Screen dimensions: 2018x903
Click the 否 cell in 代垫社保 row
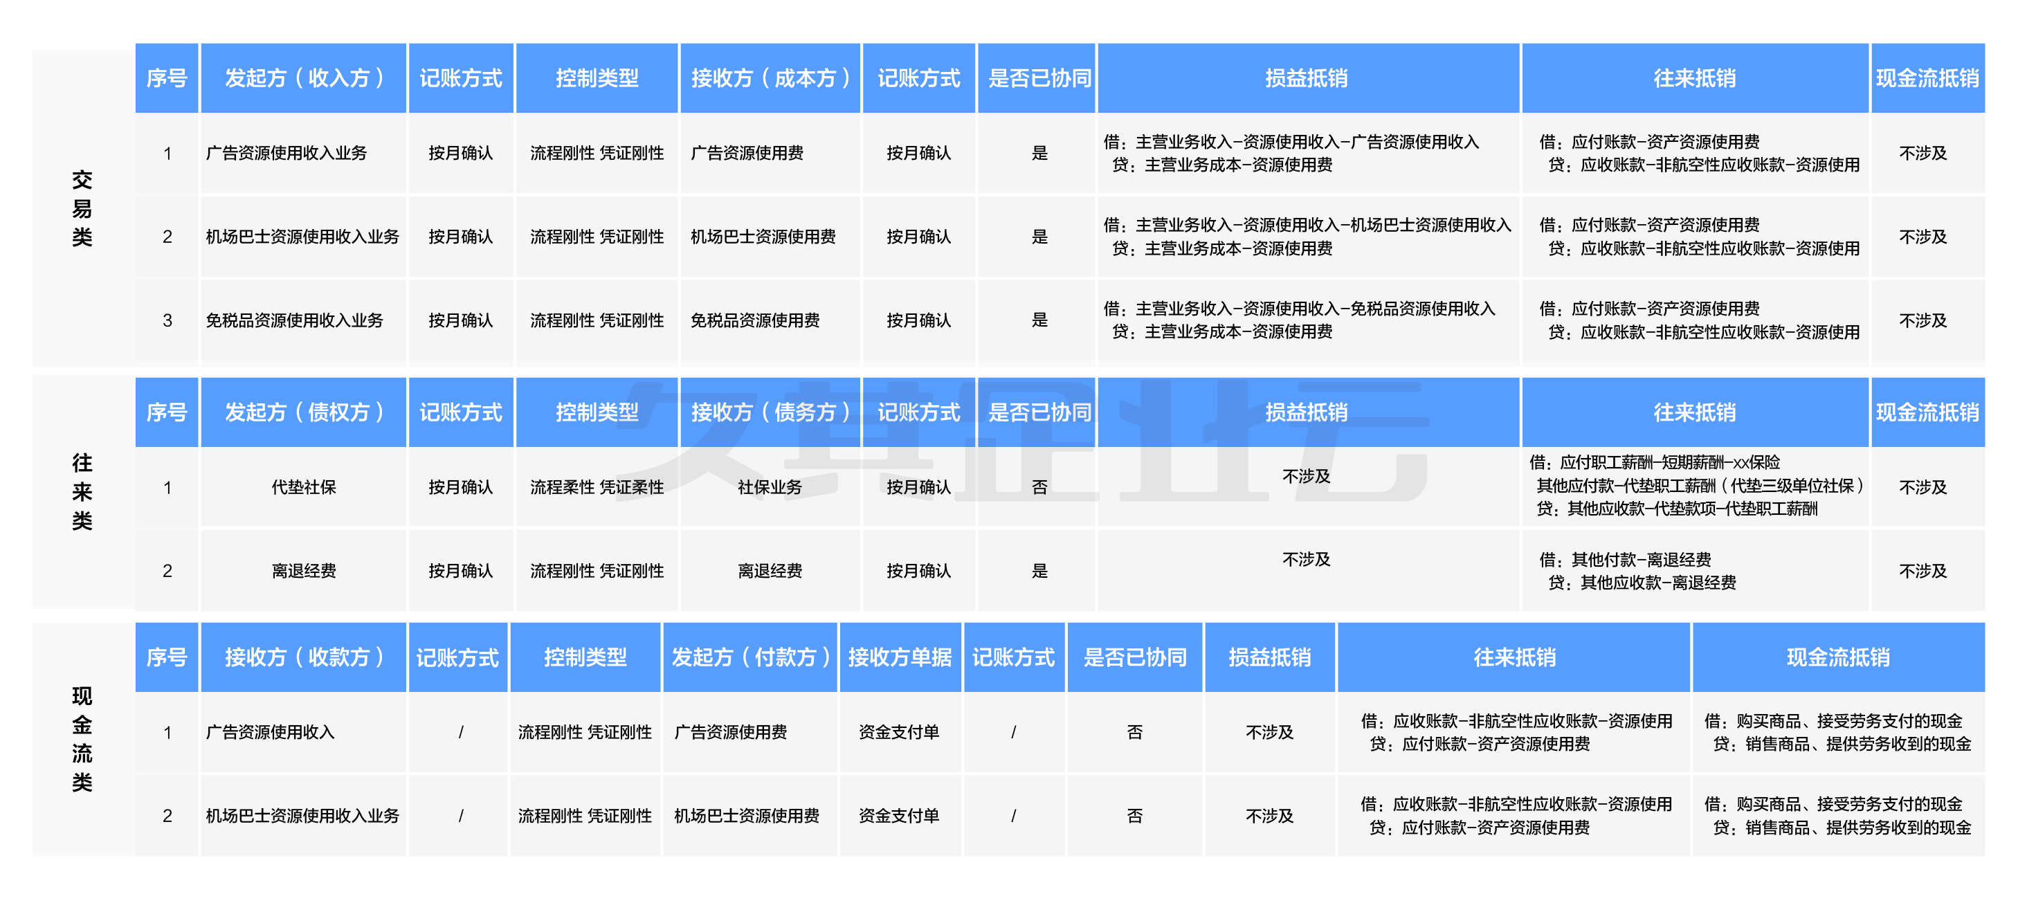tap(1039, 487)
